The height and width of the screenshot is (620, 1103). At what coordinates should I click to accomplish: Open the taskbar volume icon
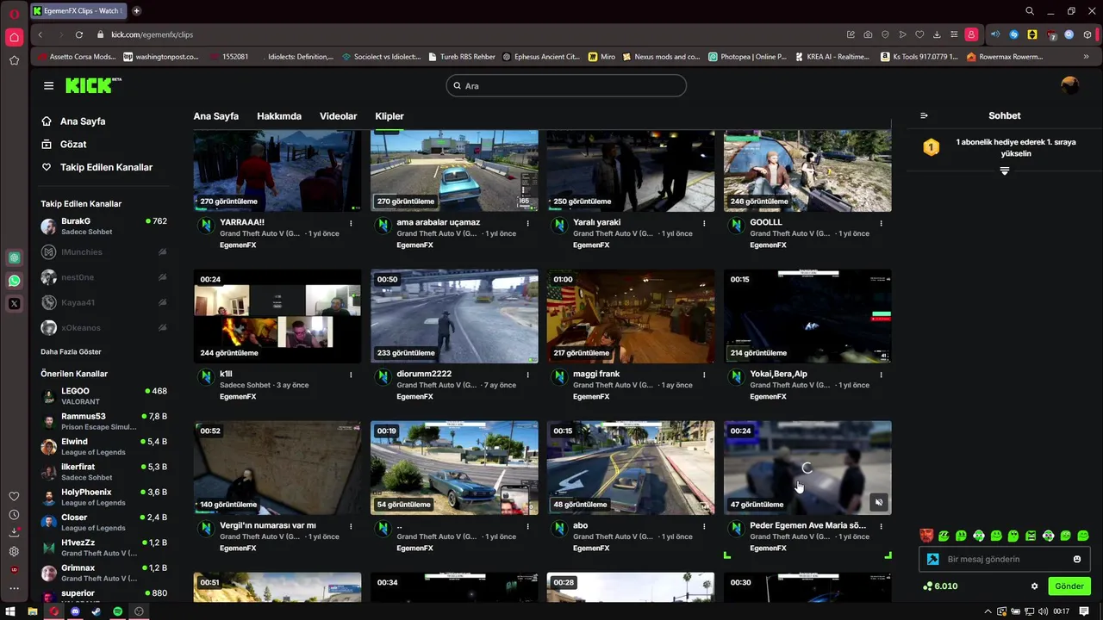1044,611
